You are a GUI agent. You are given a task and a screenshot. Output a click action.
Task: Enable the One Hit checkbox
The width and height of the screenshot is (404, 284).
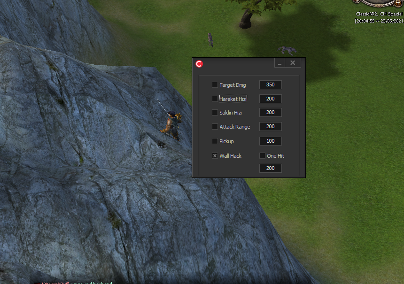[262, 156]
